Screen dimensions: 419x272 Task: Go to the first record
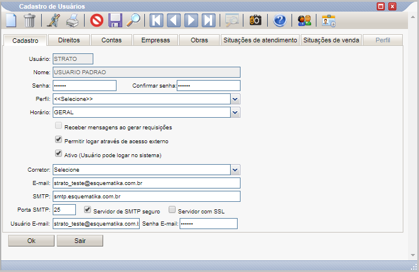click(156, 20)
